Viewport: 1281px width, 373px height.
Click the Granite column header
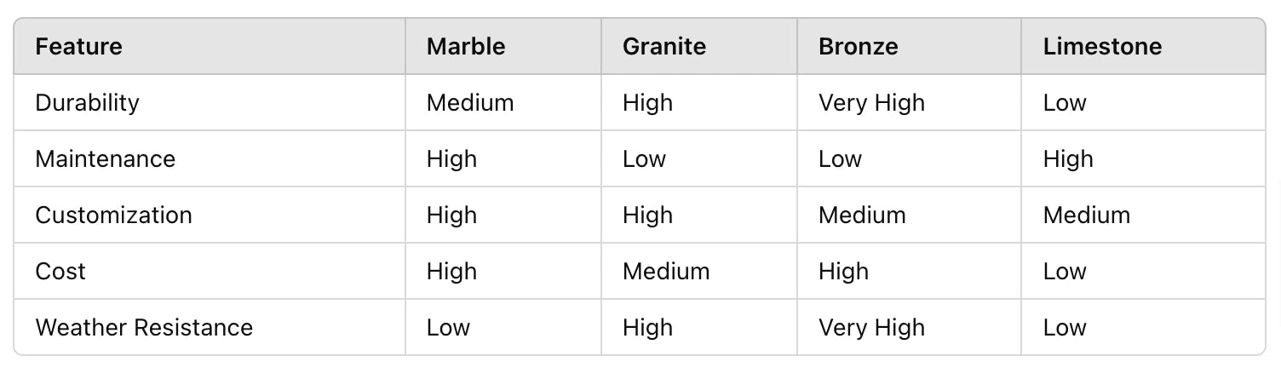pos(664,46)
